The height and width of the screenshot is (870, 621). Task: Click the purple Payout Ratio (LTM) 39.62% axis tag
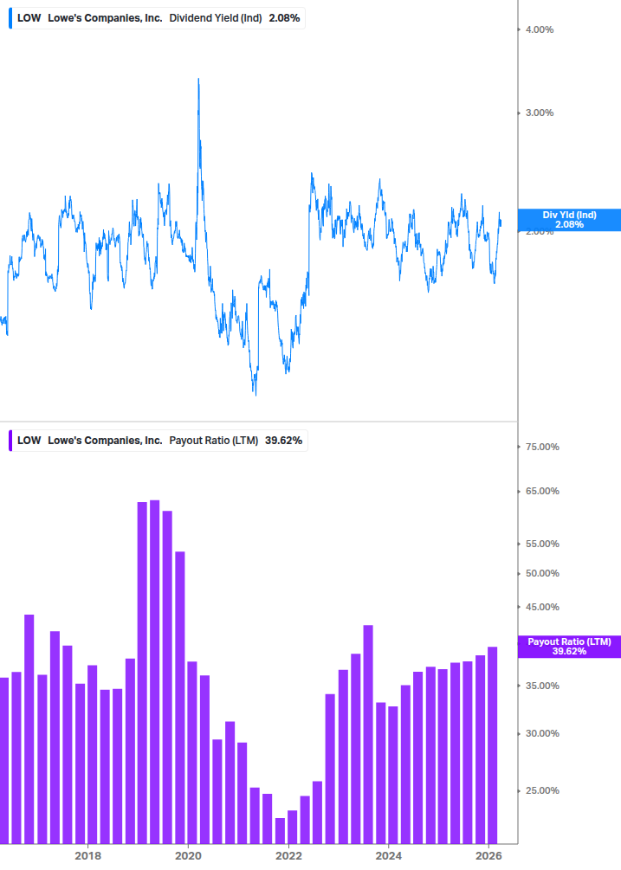pyautogui.click(x=569, y=647)
